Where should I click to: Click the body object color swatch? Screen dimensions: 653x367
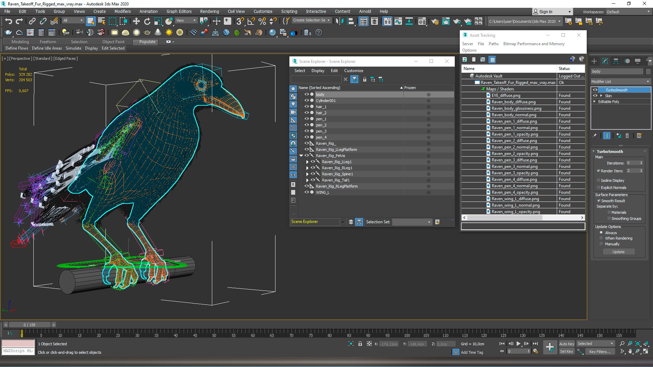point(648,71)
